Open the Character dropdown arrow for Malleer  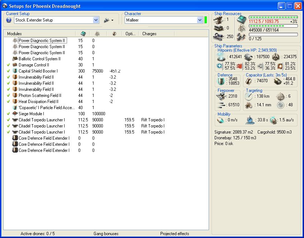(x=200, y=20)
